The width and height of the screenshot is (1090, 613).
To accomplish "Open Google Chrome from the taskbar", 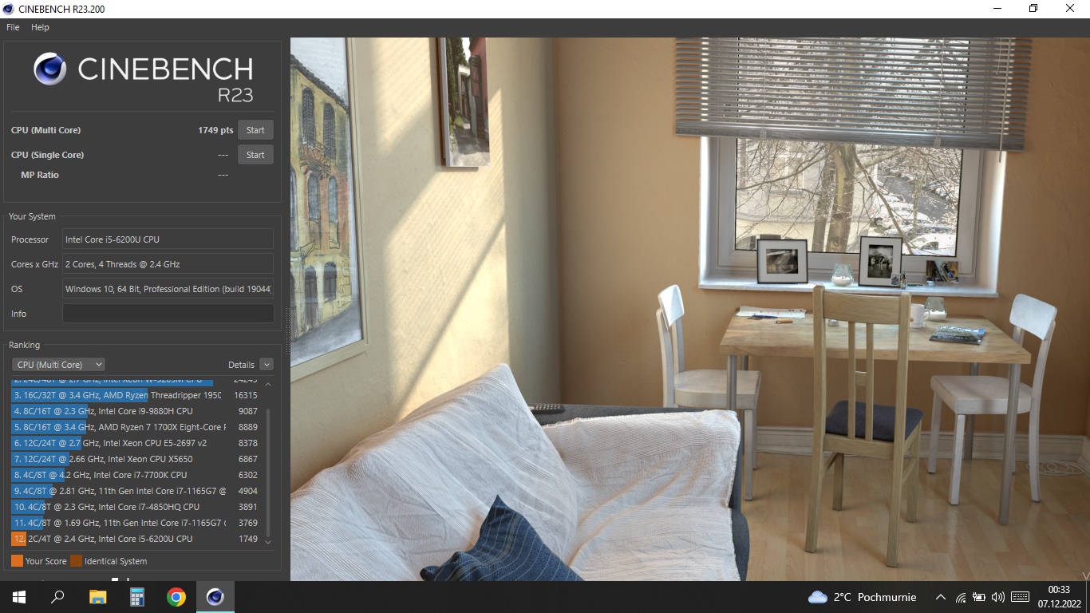I will point(176,597).
